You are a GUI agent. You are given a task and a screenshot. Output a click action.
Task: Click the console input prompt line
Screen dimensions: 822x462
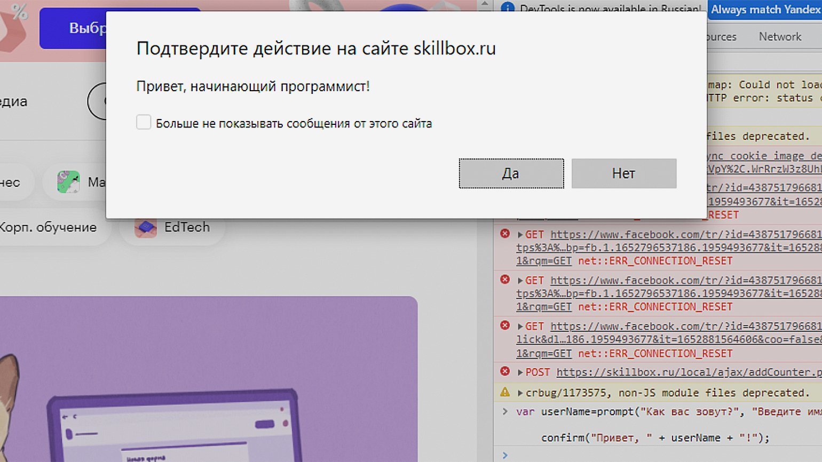click(x=658, y=455)
